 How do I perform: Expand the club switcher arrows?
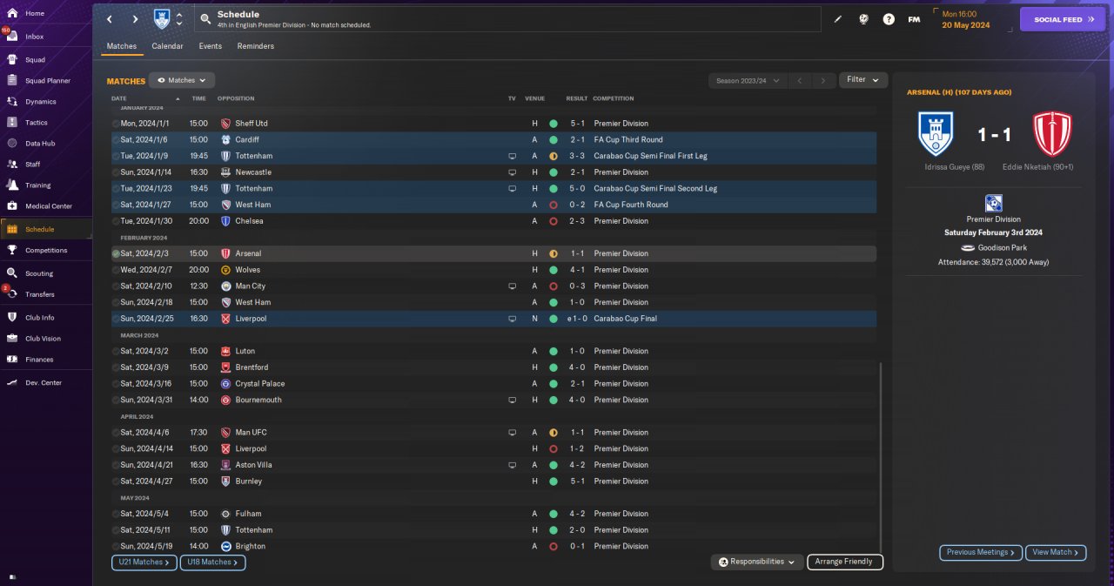pyautogui.click(x=178, y=18)
